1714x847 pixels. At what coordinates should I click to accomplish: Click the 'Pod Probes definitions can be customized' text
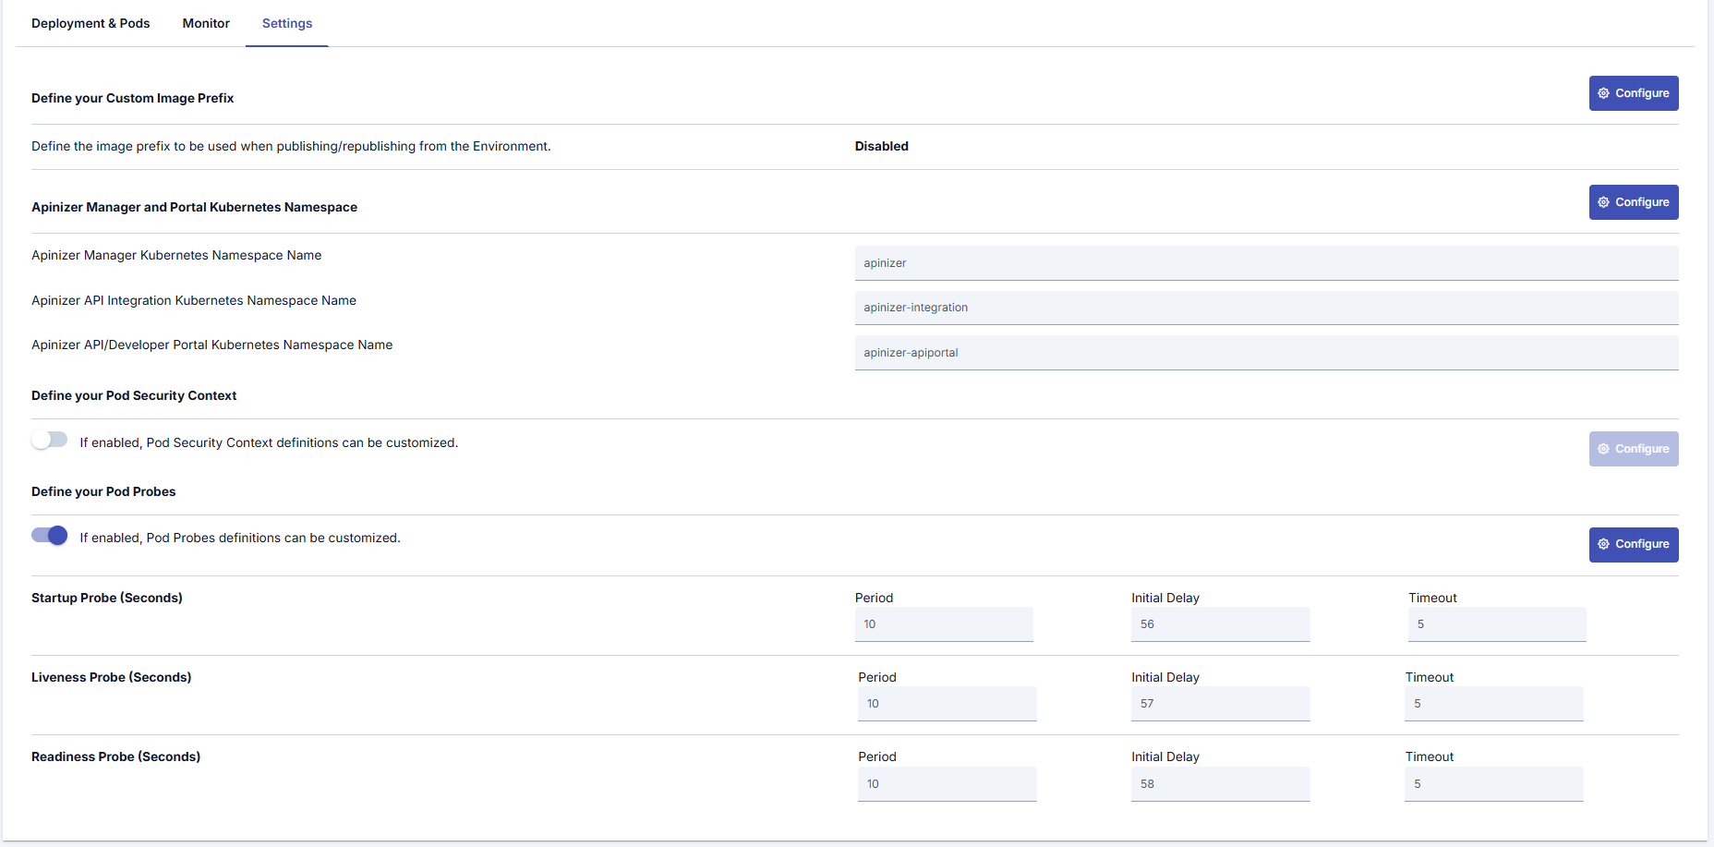240,538
